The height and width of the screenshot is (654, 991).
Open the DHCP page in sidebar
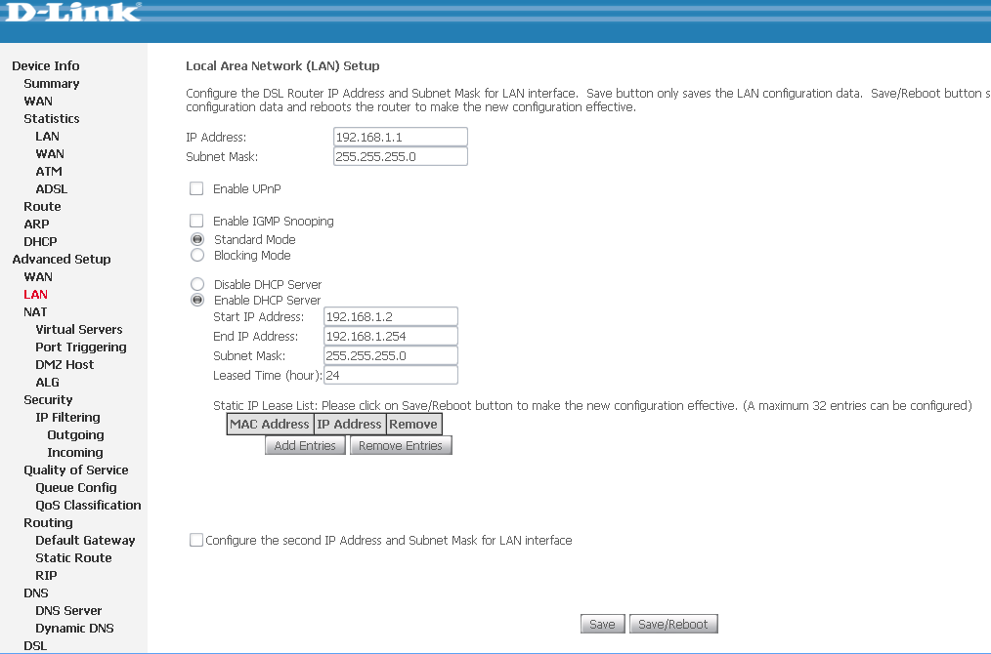click(x=40, y=242)
